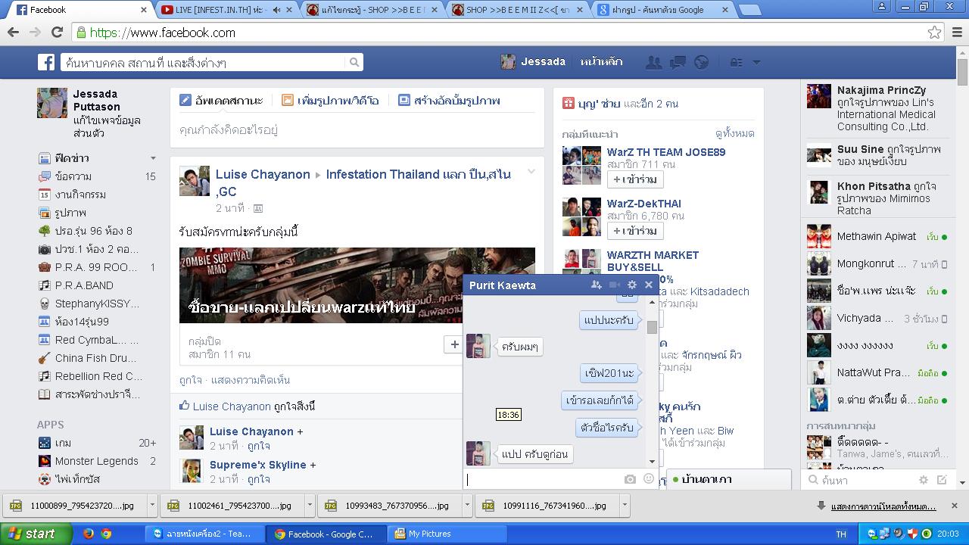Image resolution: width=969 pixels, height=545 pixels.
Task: Switch to the SHOP >>B E E M II Z<< tab
Action: click(x=515, y=10)
